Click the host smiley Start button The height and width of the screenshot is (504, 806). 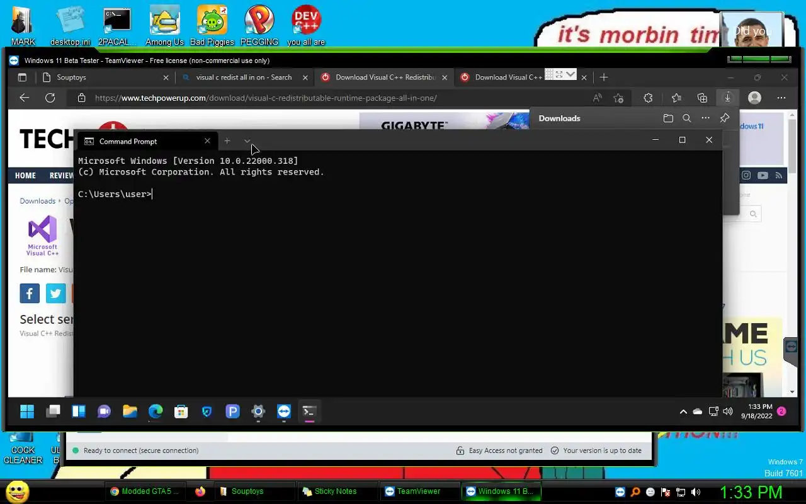(17, 491)
